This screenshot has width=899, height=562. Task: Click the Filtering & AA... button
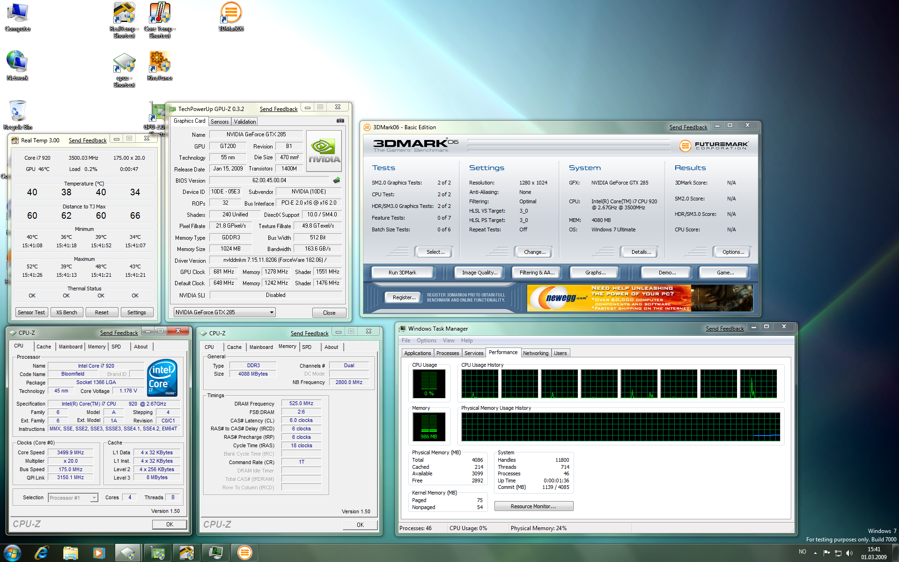point(537,273)
